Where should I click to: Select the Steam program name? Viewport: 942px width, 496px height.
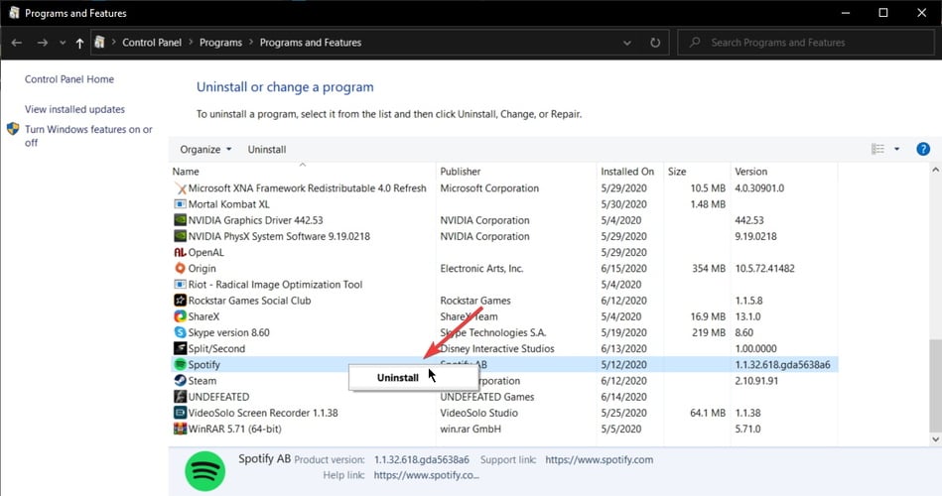(x=202, y=381)
